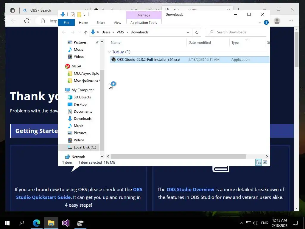Open Videos under My Computer

point(79,140)
